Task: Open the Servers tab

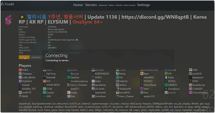Action: (x=91, y=5)
